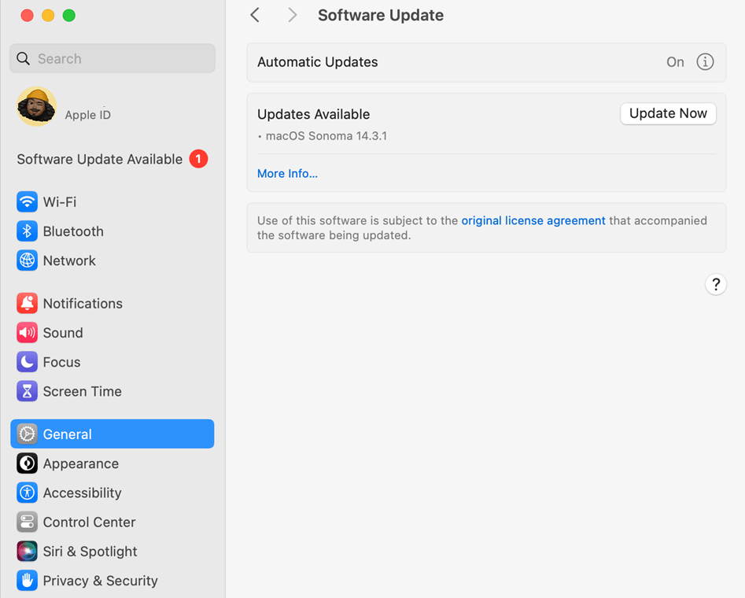745x598 pixels.
Task: Open the Apple ID profile picture
Action: [x=36, y=106]
